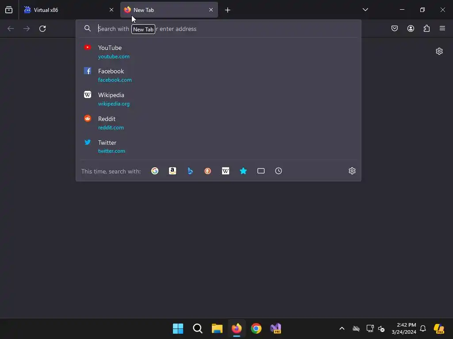Reload the current page
Image resolution: width=453 pixels, height=339 pixels.
pos(42,29)
